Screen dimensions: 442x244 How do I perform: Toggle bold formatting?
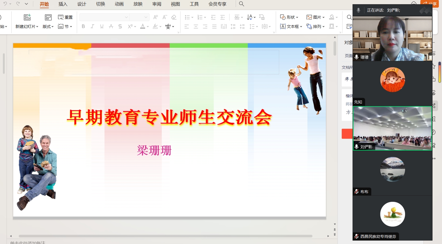pyautogui.click(x=83, y=26)
